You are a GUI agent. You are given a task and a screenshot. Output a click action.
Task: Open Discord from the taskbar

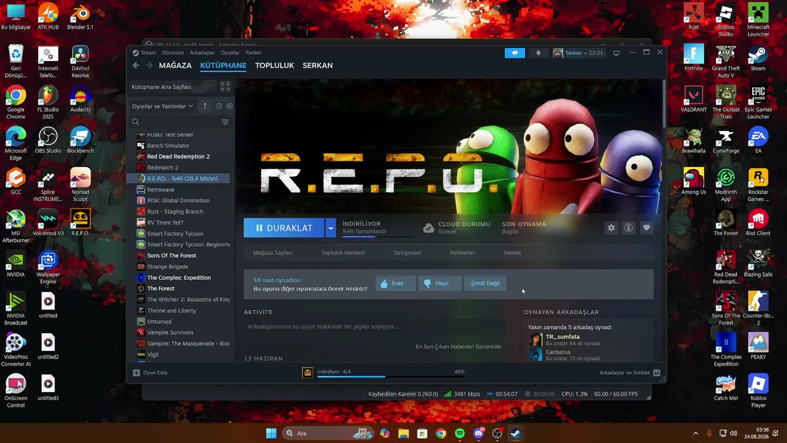tap(479, 433)
